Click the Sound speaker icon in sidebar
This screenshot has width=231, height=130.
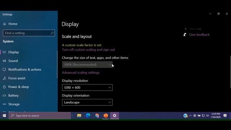pyautogui.click(x=4, y=61)
